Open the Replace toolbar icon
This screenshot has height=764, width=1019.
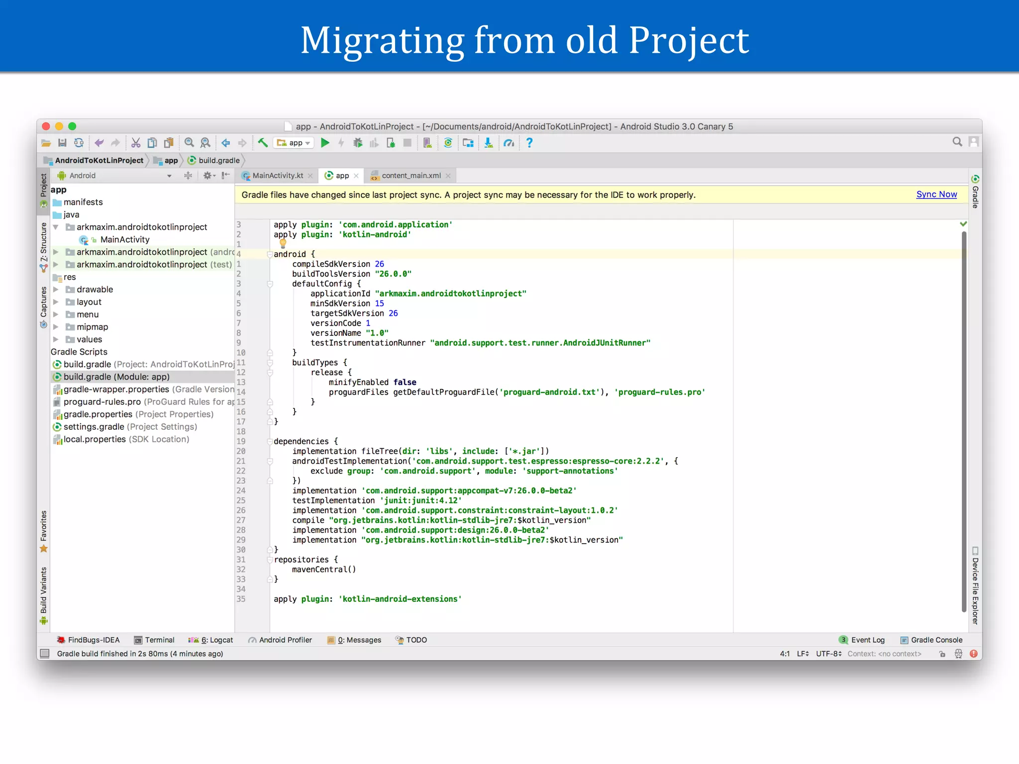point(205,143)
